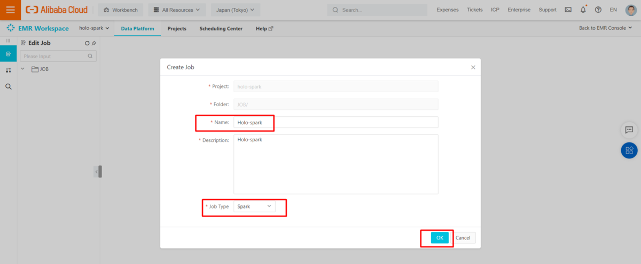Open the workflow sidebar icon
The width and height of the screenshot is (641, 264).
[x=9, y=70]
